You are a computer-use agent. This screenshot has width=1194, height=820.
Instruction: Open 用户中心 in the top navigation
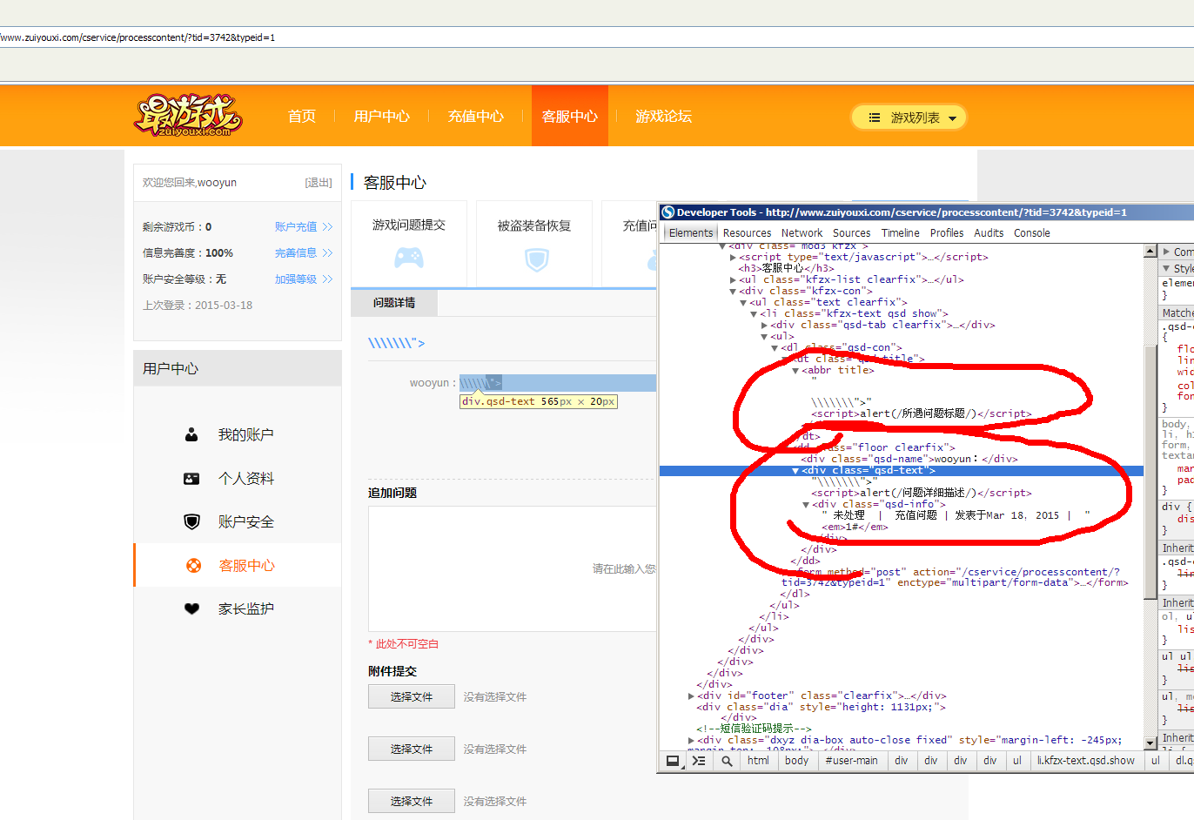(381, 117)
